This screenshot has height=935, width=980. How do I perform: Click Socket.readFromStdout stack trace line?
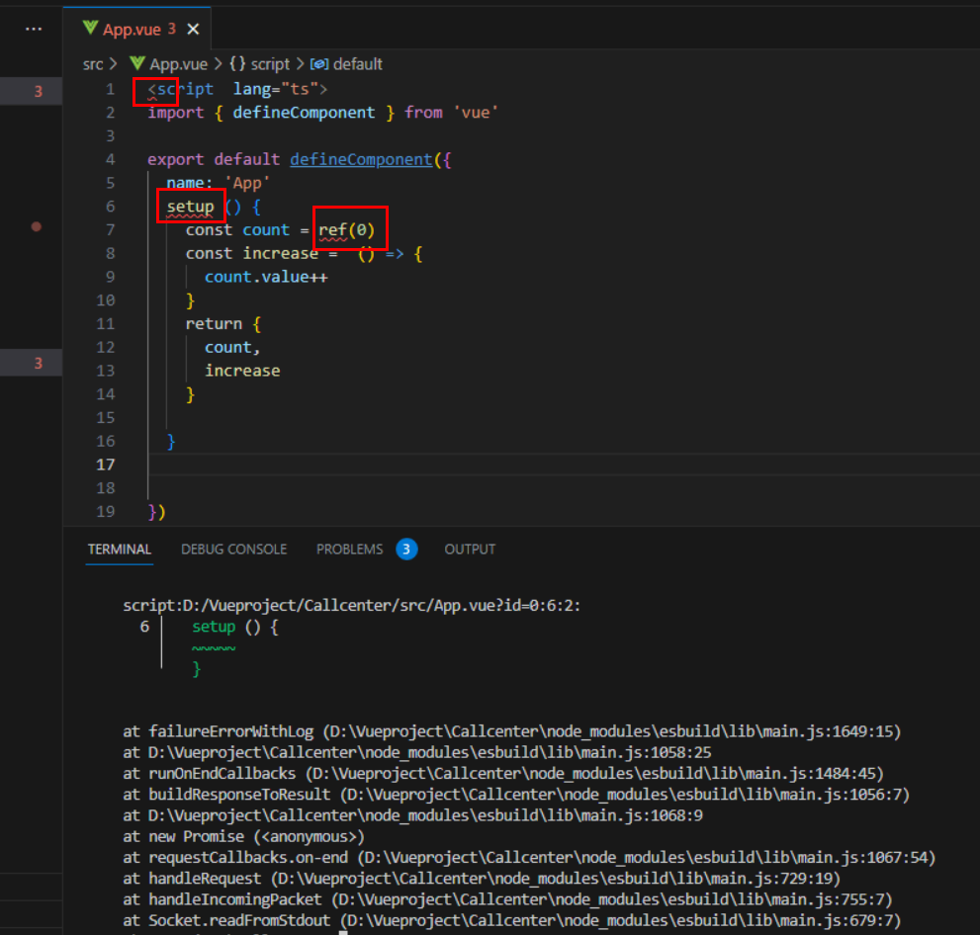(x=512, y=920)
